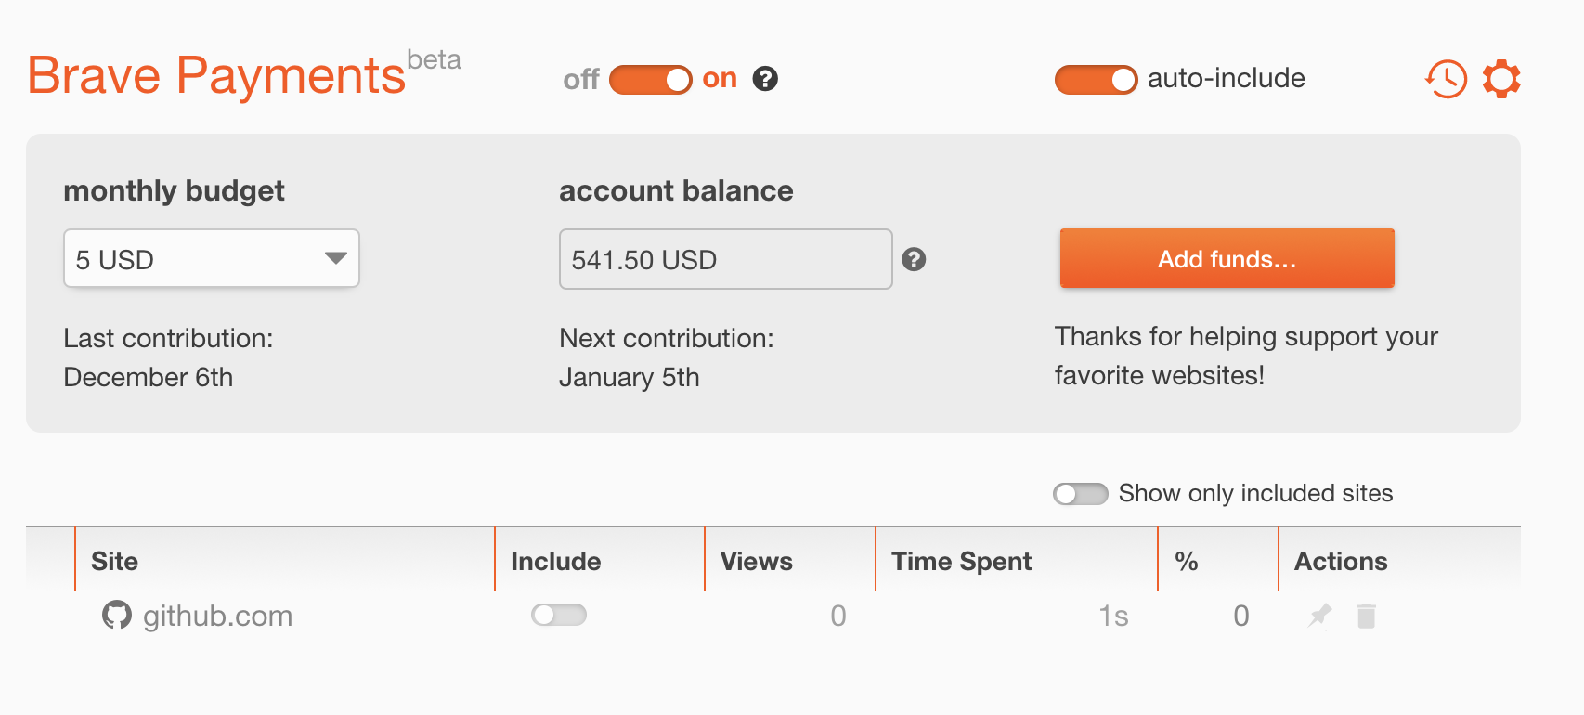The height and width of the screenshot is (715, 1584).
Task: Sort table by Site column
Action: click(114, 561)
